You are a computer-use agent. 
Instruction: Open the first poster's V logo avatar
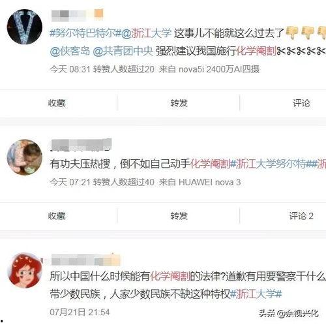pos(25,27)
